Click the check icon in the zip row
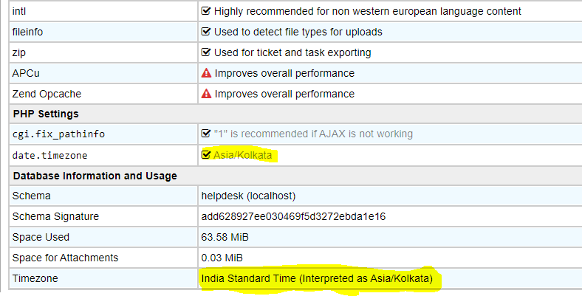 (x=206, y=52)
